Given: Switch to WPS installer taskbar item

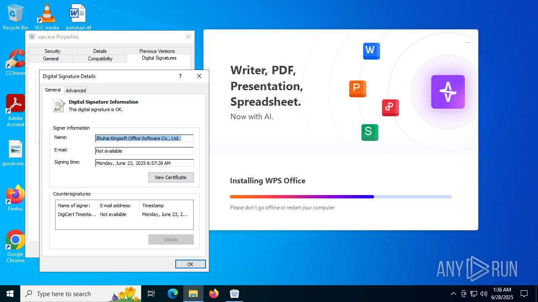Looking at the screenshot, I should click(x=235, y=294).
